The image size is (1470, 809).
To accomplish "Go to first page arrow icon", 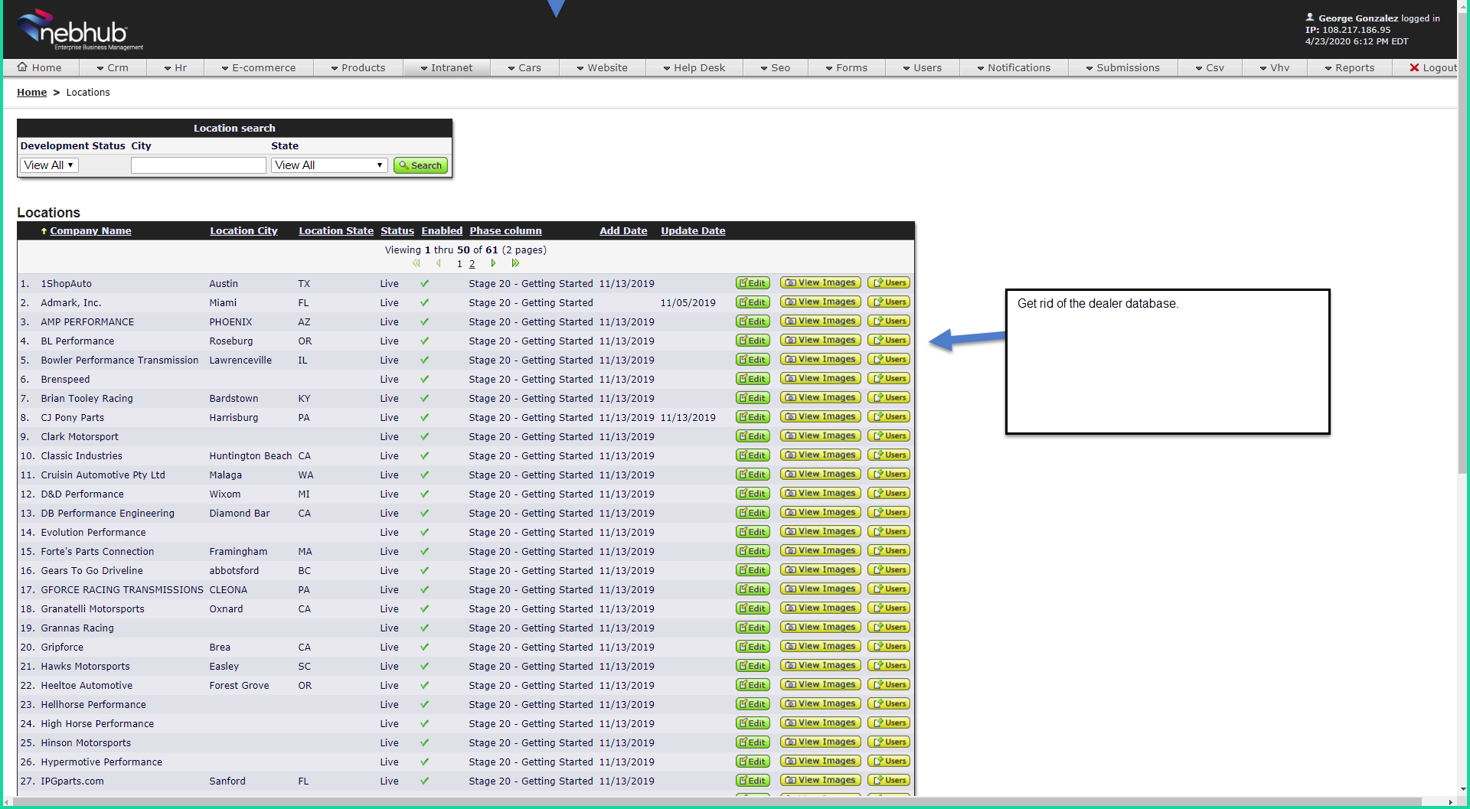I will 416,263.
